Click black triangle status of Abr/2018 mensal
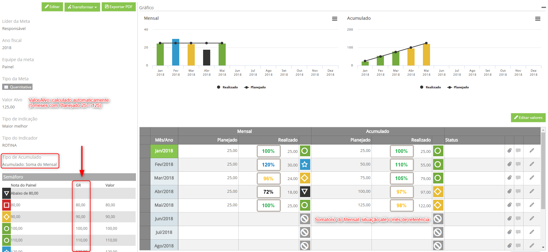The image size is (548, 252). (305, 192)
